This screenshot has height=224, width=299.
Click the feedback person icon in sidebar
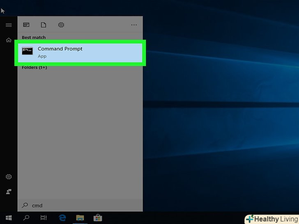(x=8, y=192)
